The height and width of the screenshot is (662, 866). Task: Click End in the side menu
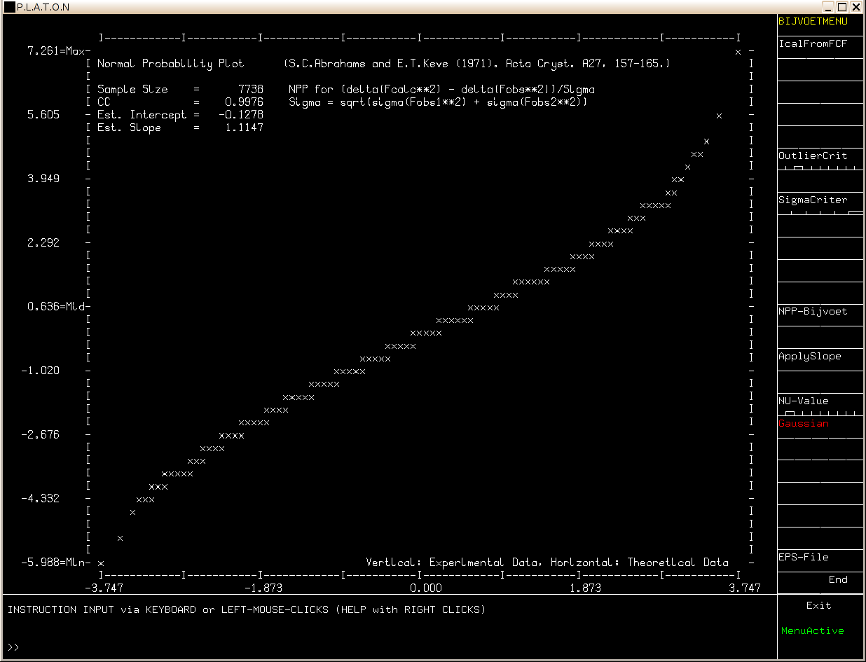coord(838,580)
